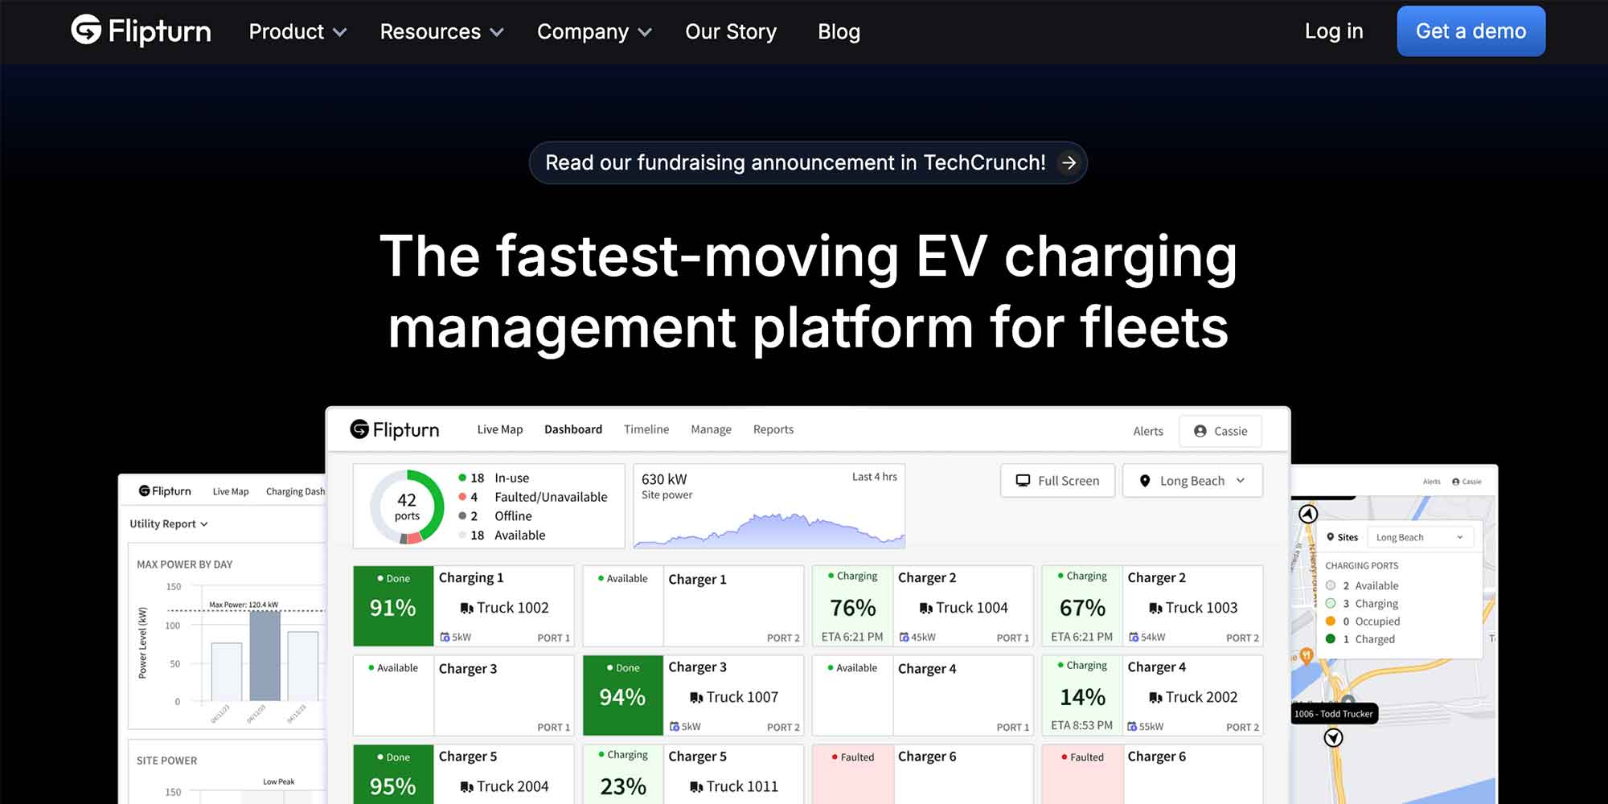Click the green In-use legend dot
Viewport: 1608px width, 804px height.
pos(462,478)
